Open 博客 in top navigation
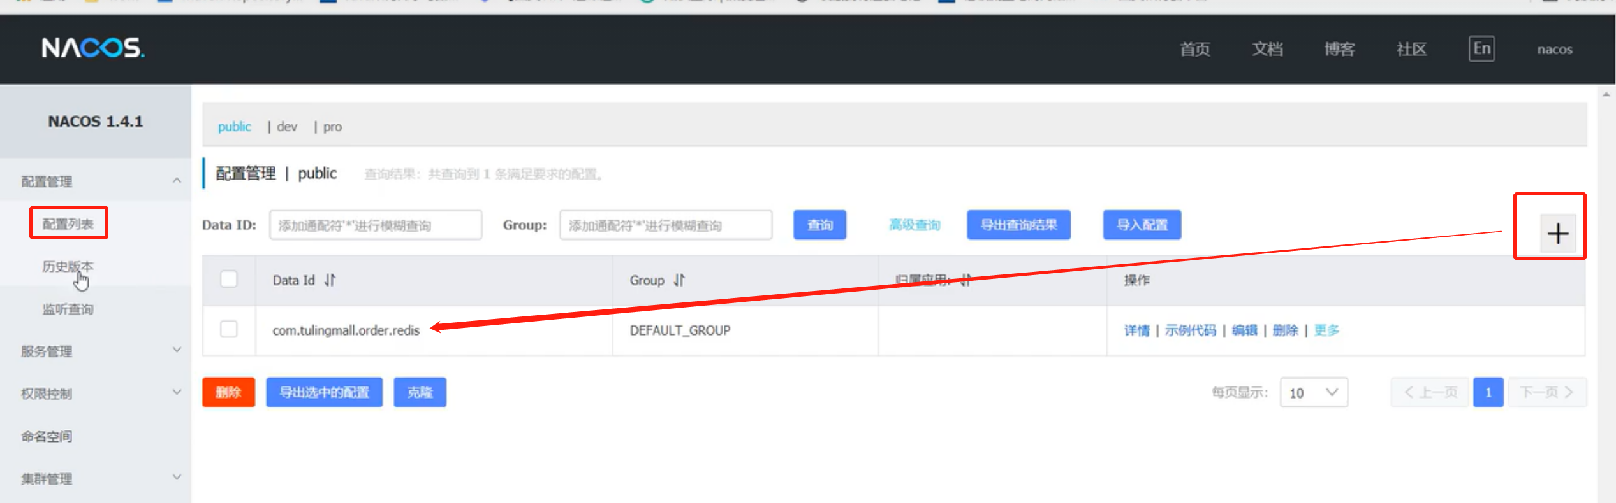Screen dimensions: 1616x503 (1339, 49)
